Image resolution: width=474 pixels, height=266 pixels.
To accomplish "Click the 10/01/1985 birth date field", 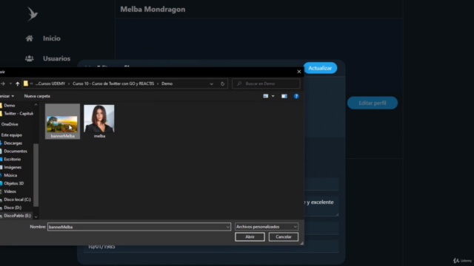I will (212, 247).
